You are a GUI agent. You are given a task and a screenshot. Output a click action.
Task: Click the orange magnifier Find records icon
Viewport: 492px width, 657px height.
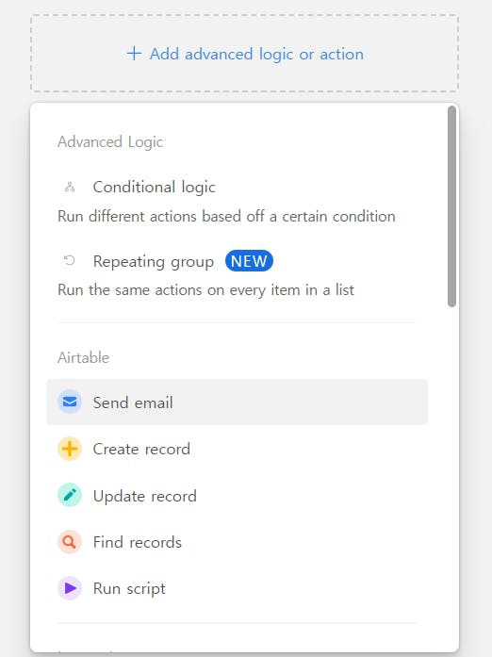[70, 542]
